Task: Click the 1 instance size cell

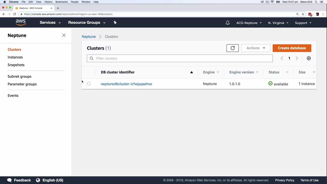Action: click(x=307, y=84)
